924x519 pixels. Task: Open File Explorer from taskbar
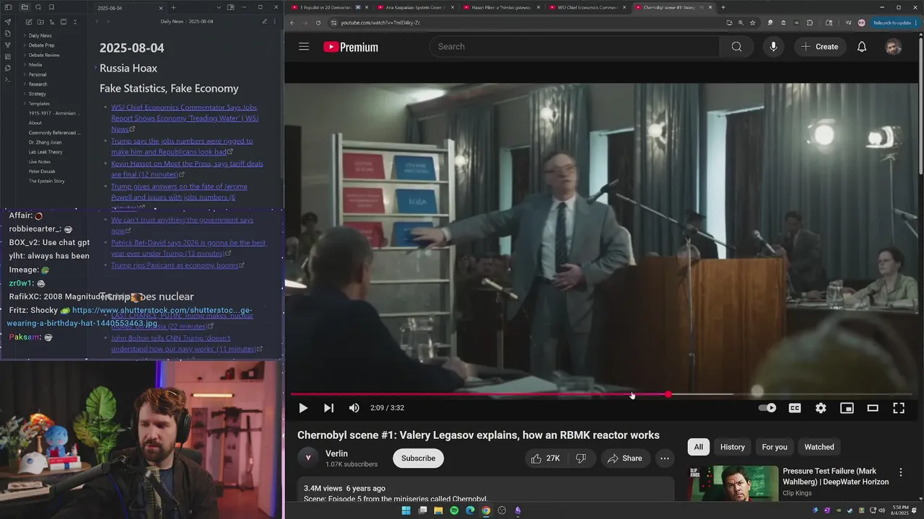coord(438,510)
